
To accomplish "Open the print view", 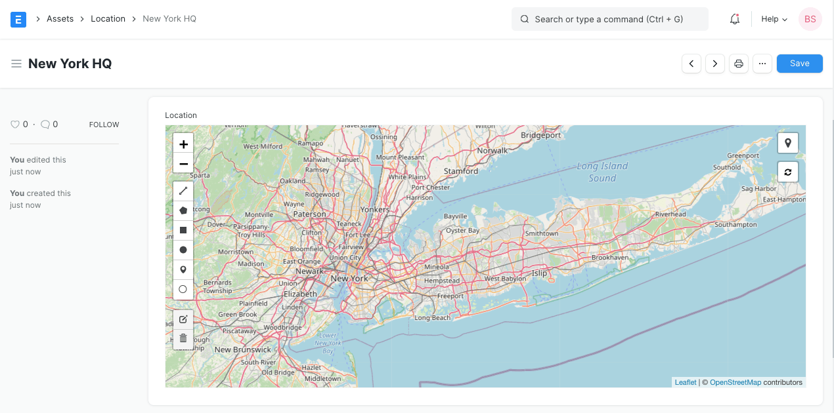I will click(x=738, y=63).
